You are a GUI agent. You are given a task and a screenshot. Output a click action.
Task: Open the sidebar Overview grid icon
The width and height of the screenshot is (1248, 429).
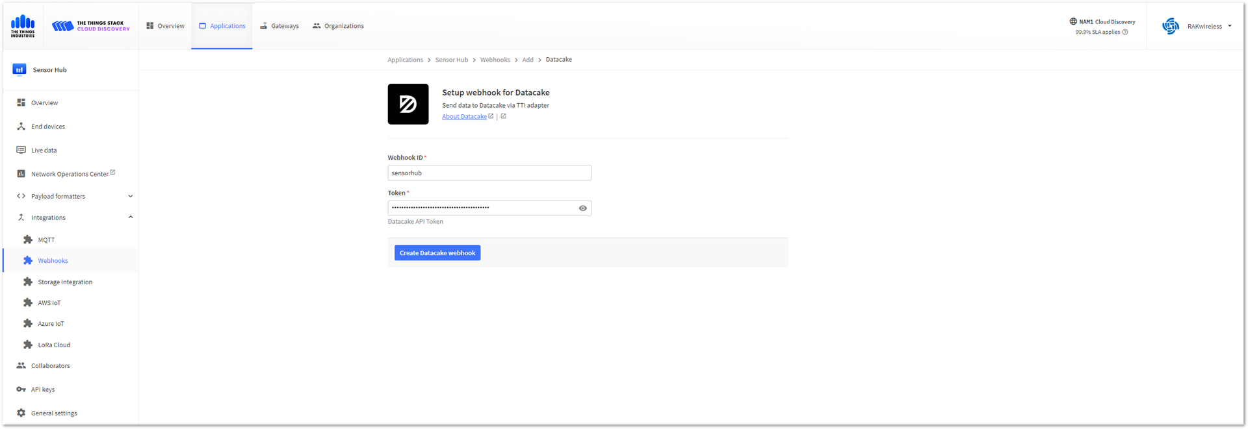[x=21, y=103]
